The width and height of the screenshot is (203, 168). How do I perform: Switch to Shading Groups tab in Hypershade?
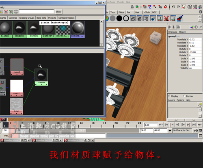(x=27, y=18)
